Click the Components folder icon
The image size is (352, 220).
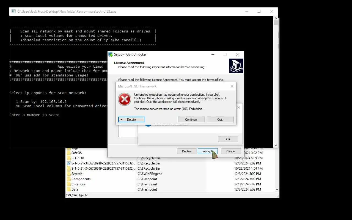point(69,179)
